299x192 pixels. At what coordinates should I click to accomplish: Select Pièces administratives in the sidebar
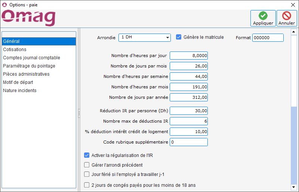(x=26, y=74)
